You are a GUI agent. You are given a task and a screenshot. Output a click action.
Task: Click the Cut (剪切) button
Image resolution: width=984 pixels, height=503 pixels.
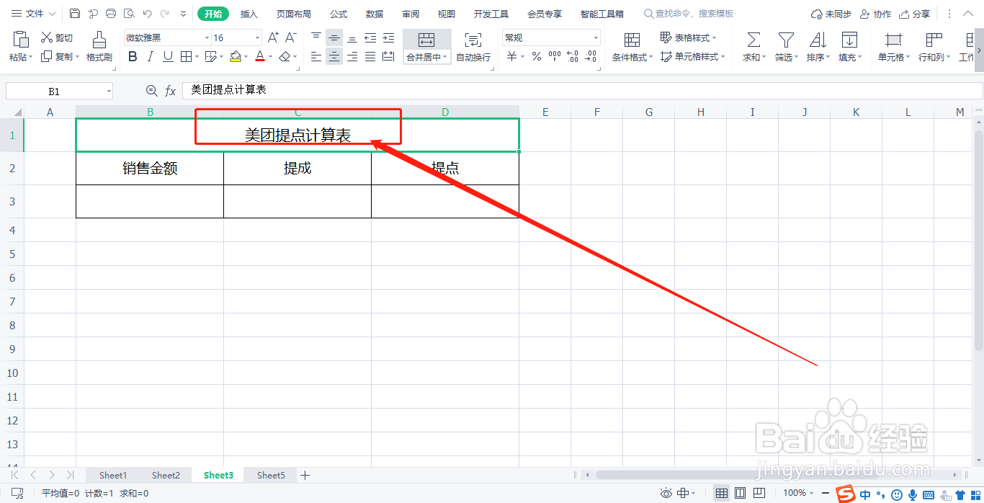click(x=57, y=37)
